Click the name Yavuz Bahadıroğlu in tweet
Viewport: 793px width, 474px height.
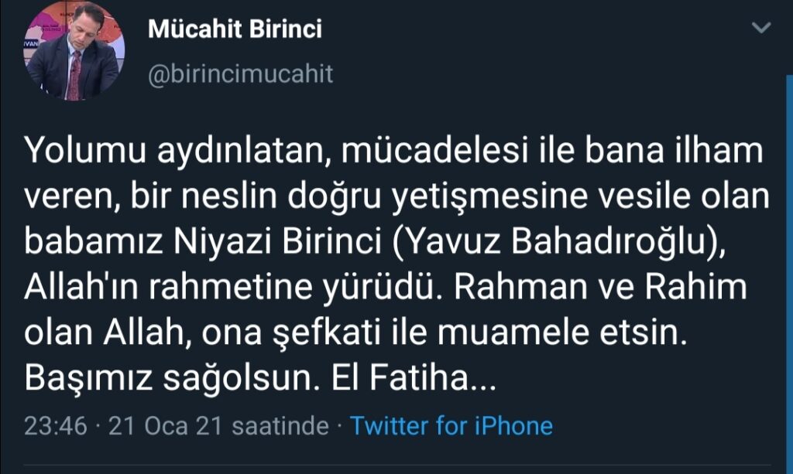click(553, 242)
